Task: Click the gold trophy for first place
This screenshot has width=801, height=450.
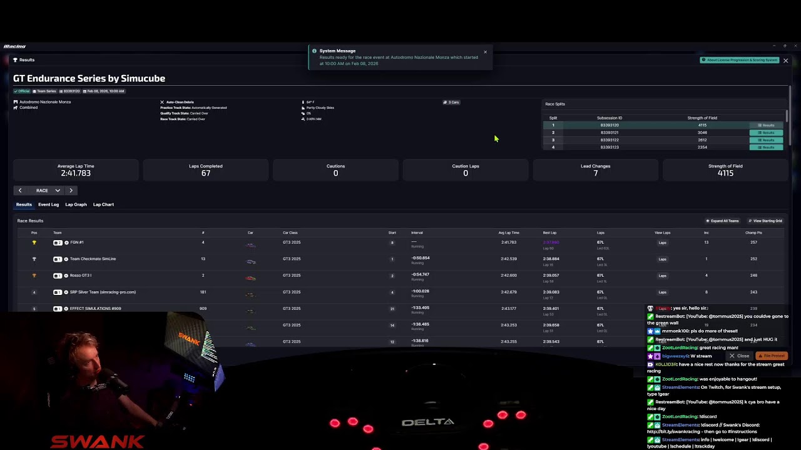Action: (x=34, y=242)
